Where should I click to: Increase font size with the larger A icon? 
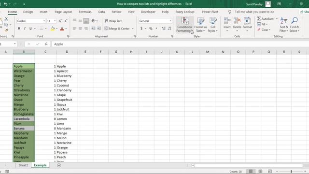tap(60, 21)
